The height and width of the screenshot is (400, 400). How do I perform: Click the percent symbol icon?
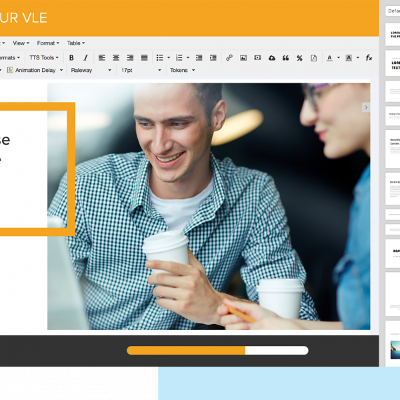(299, 58)
